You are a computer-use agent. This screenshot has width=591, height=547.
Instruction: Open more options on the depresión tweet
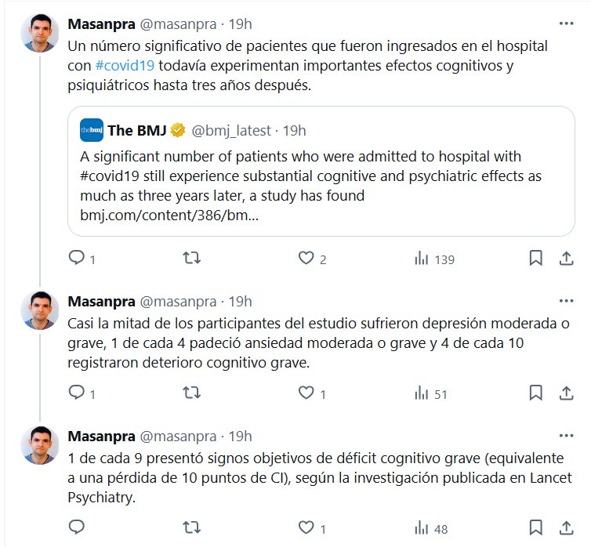(565, 301)
